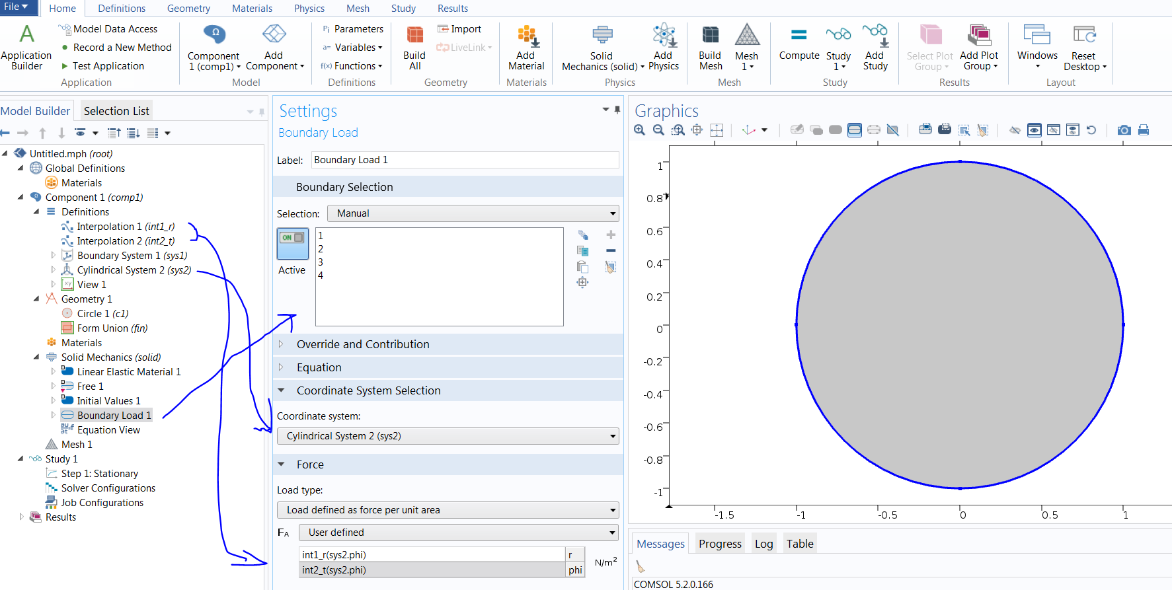Toggle the highlighted view visibility eye icon
The height and width of the screenshot is (590, 1172).
pyautogui.click(x=1035, y=130)
